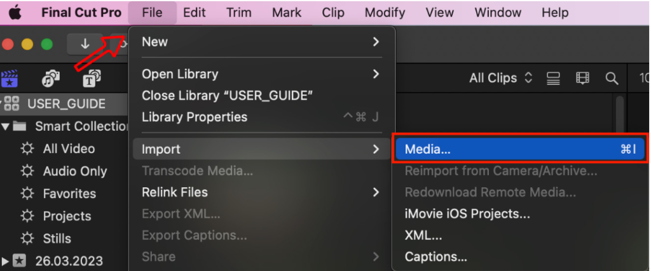Open the Import submenu

(x=261, y=149)
